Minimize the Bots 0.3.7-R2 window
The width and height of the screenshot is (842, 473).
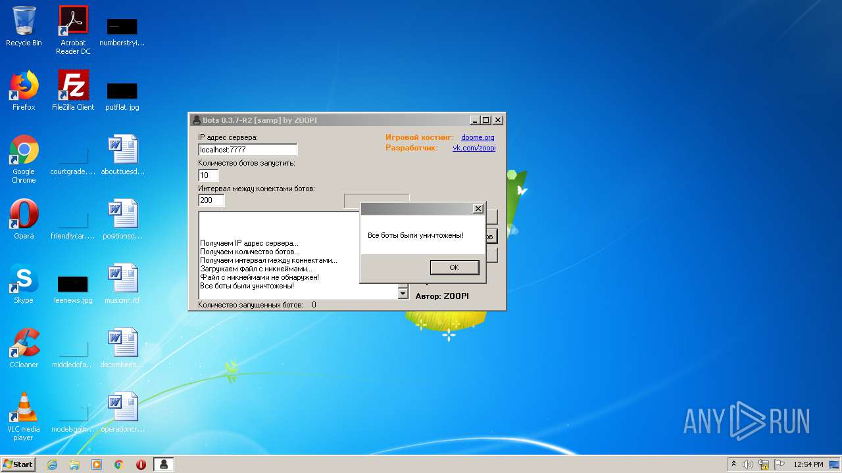click(x=475, y=120)
